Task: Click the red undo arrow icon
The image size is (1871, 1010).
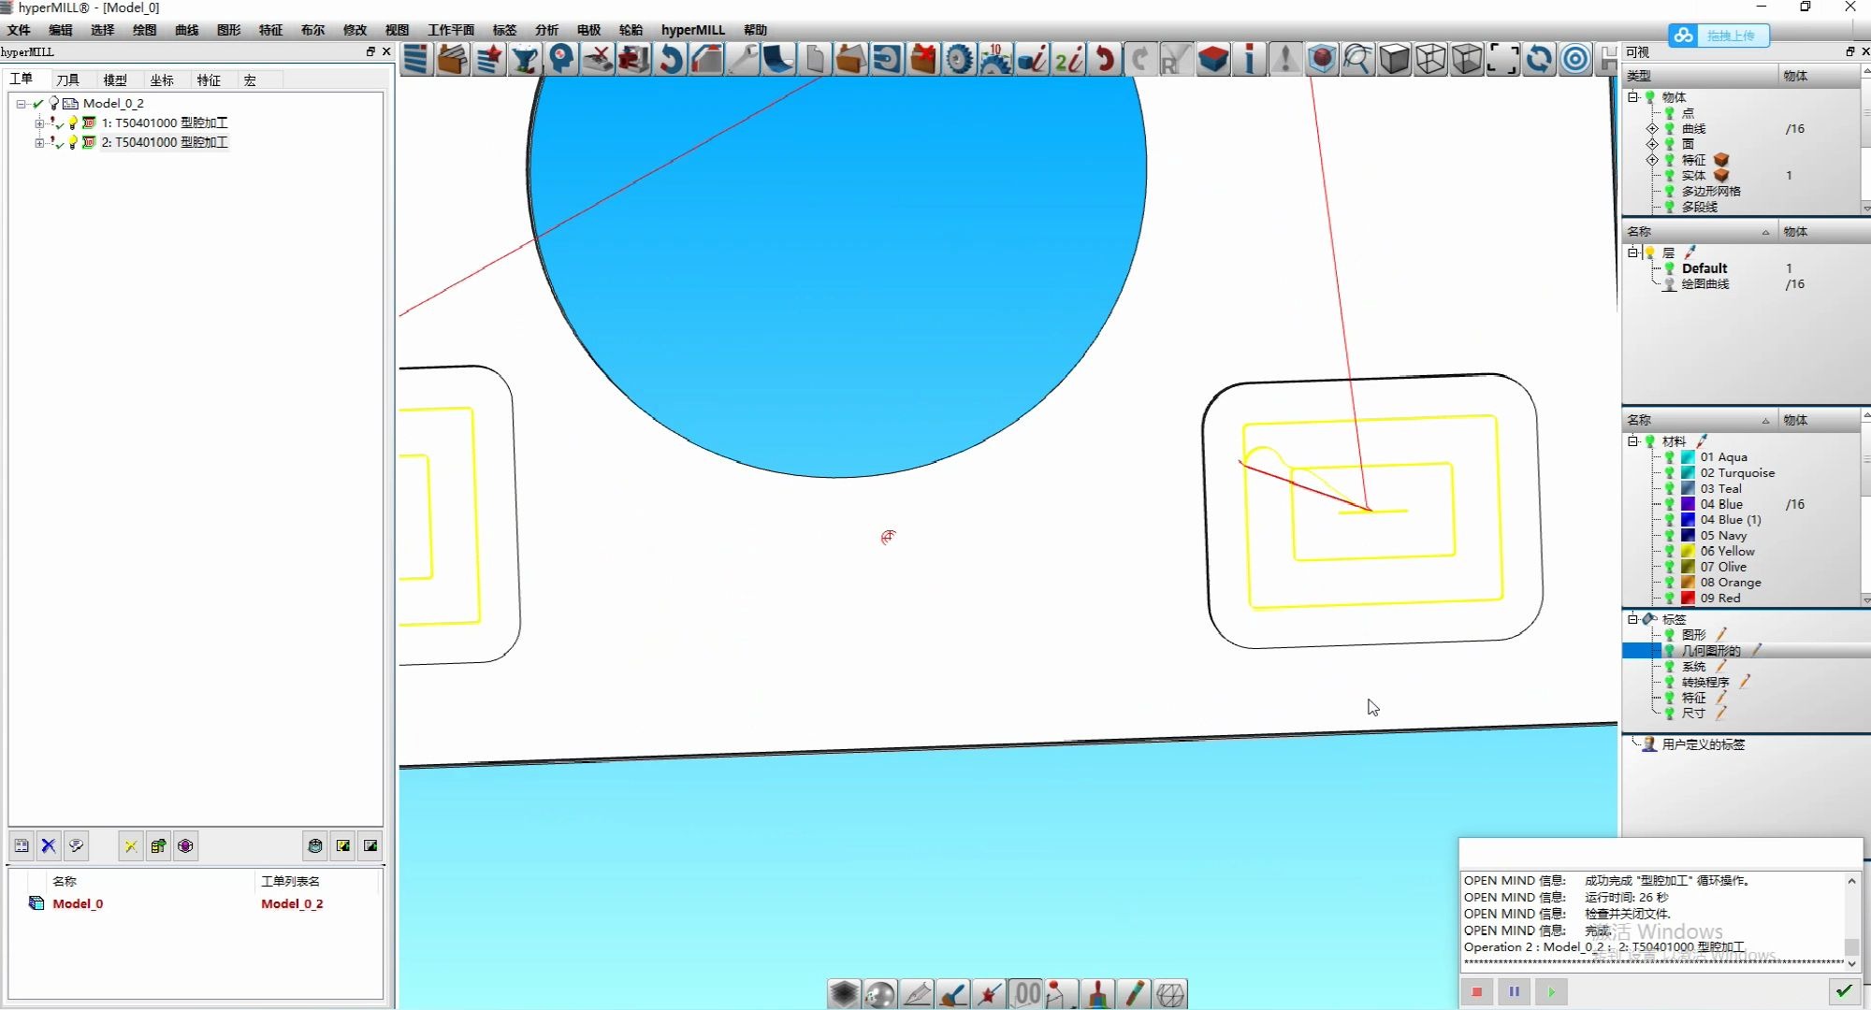Action: coord(1105,60)
